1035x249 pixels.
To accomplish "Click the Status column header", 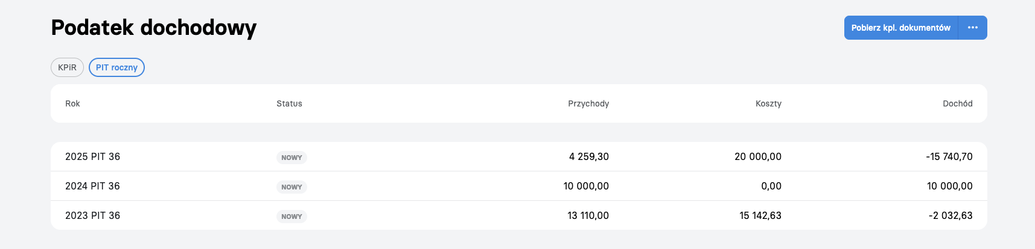I will (289, 103).
